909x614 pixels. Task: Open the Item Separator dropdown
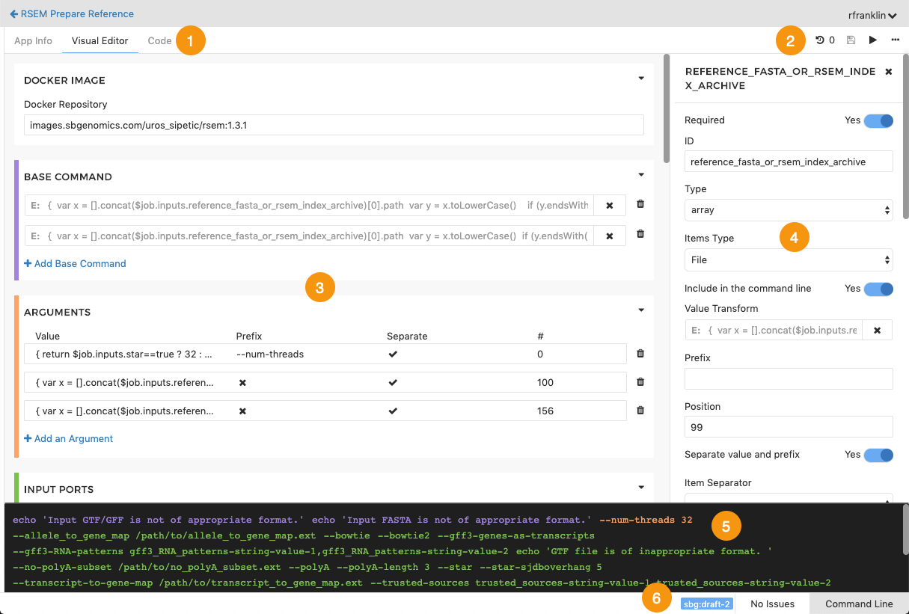789,499
